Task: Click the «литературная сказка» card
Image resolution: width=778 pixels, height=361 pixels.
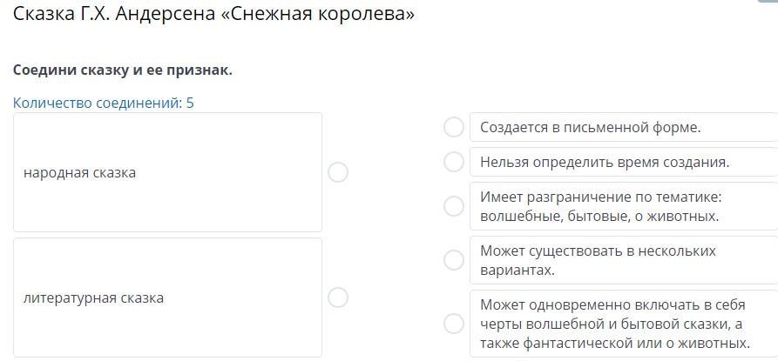Action: tap(167, 297)
